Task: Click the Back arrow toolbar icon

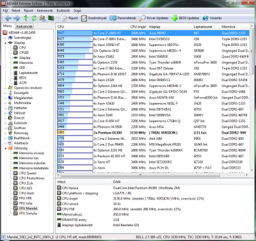Action: [x=8, y=19]
